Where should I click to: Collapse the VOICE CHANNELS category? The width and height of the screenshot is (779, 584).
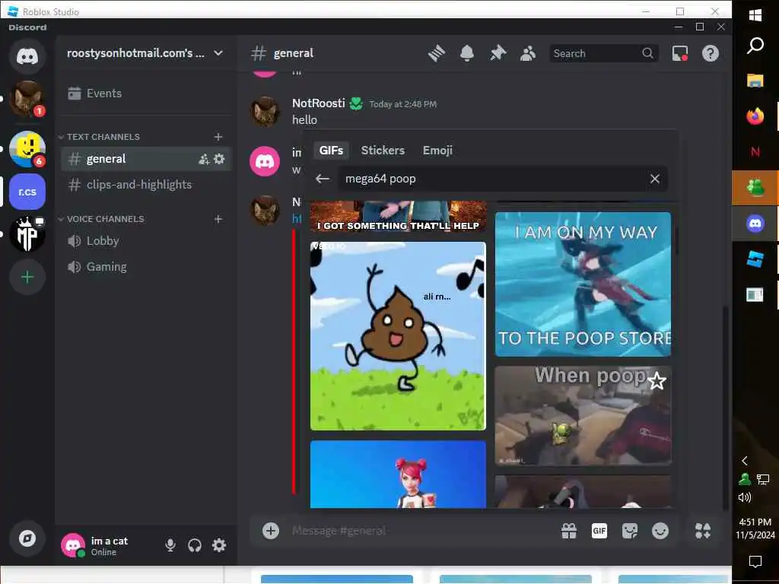point(101,219)
